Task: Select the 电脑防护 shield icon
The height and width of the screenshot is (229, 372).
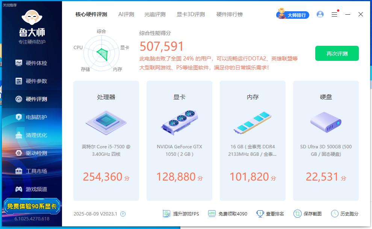Action: [x=19, y=117]
